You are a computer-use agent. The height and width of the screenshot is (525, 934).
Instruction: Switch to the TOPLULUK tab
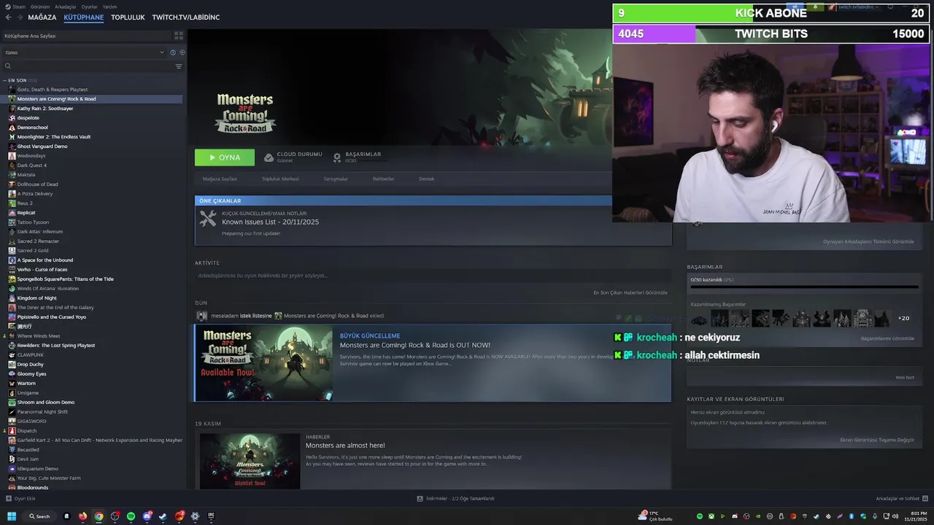tap(128, 17)
